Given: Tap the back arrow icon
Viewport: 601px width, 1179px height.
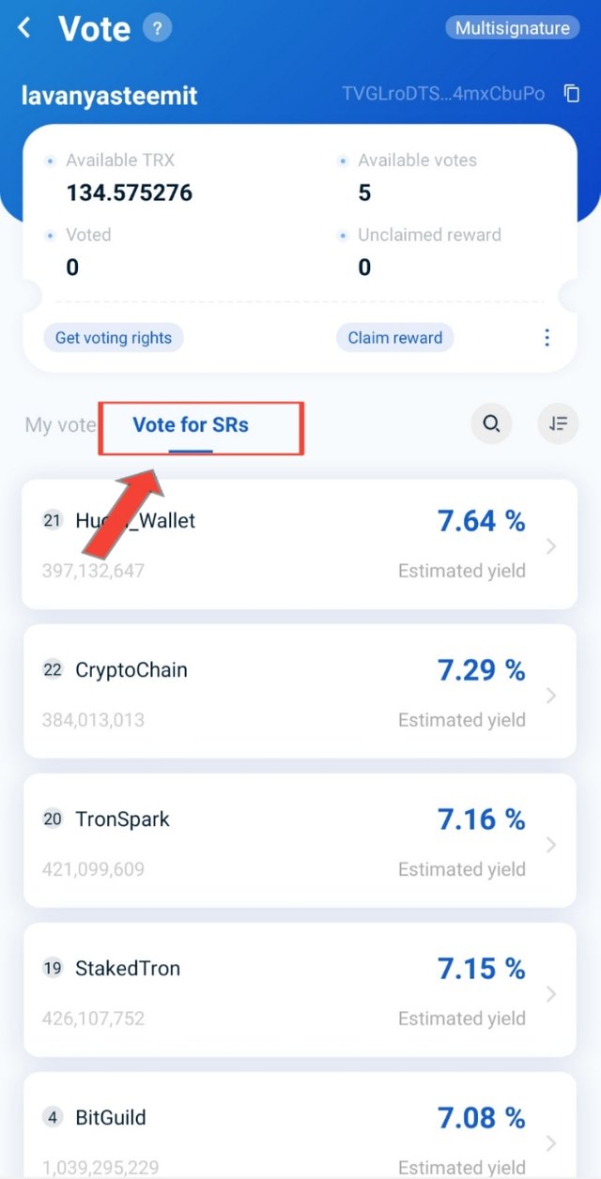Looking at the screenshot, I should click(x=25, y=28).
